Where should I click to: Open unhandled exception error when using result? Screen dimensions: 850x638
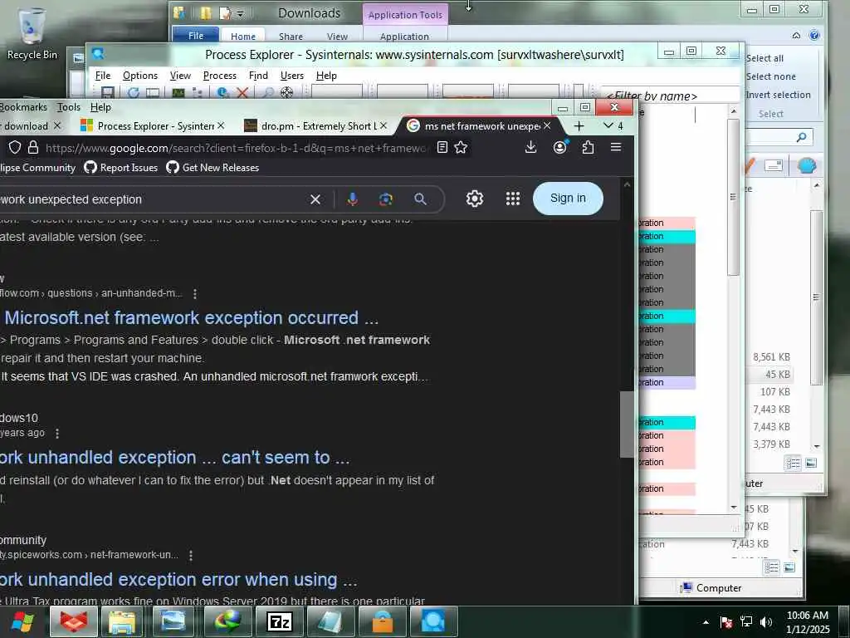point(179,579)
